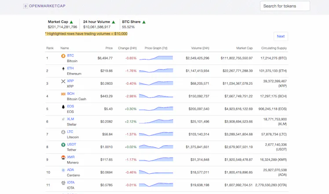Click Bitcoin Cash 7-day price graph

[x=156, y=96]
